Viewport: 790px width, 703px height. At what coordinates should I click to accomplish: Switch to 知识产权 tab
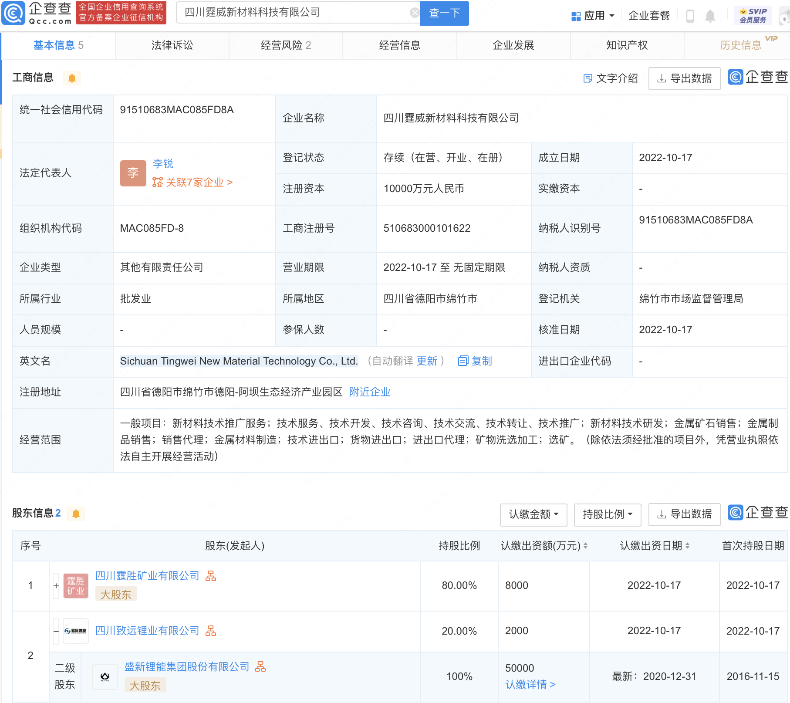pyautogui.click(x=627, y=45)
